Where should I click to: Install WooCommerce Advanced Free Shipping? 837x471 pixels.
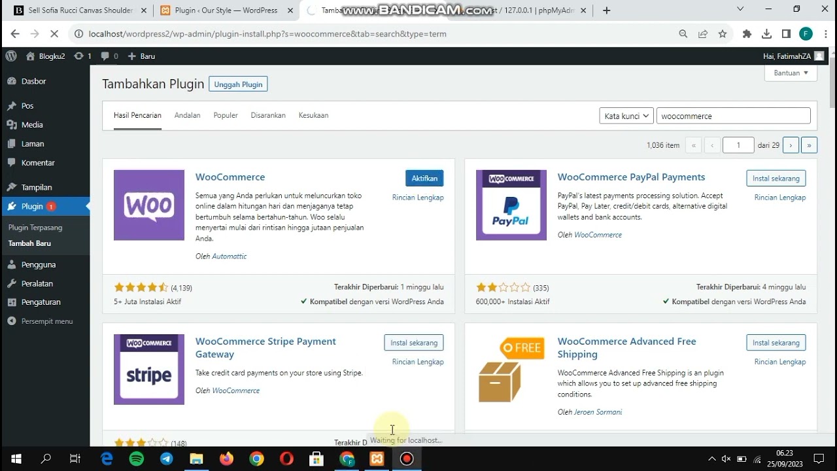[776, 343]
